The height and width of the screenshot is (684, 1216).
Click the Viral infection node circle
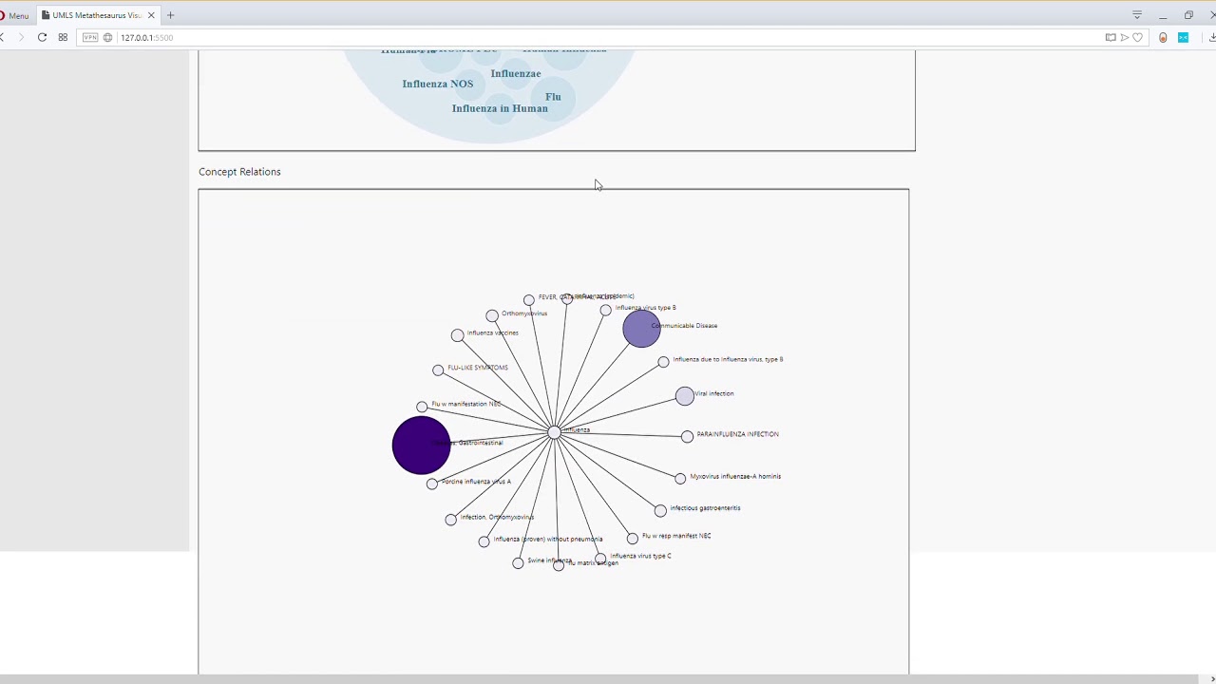[x=685, y=396]
